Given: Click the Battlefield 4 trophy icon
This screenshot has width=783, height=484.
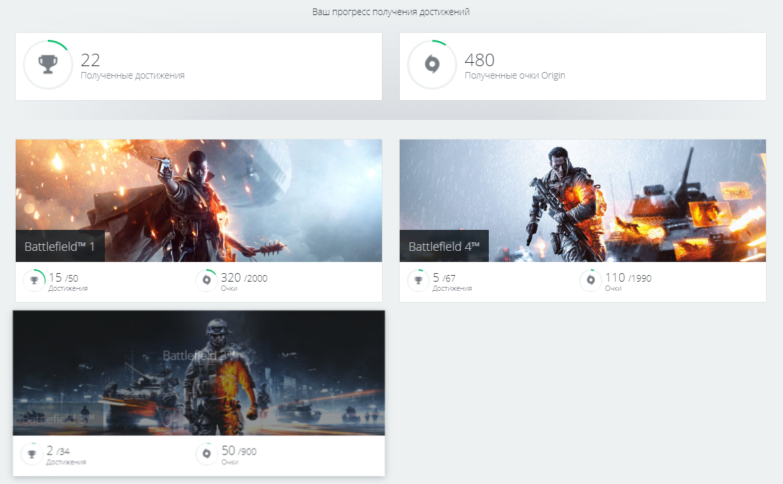Looking at the screenshot, I should pyautogui.click(x=419, y=280).
